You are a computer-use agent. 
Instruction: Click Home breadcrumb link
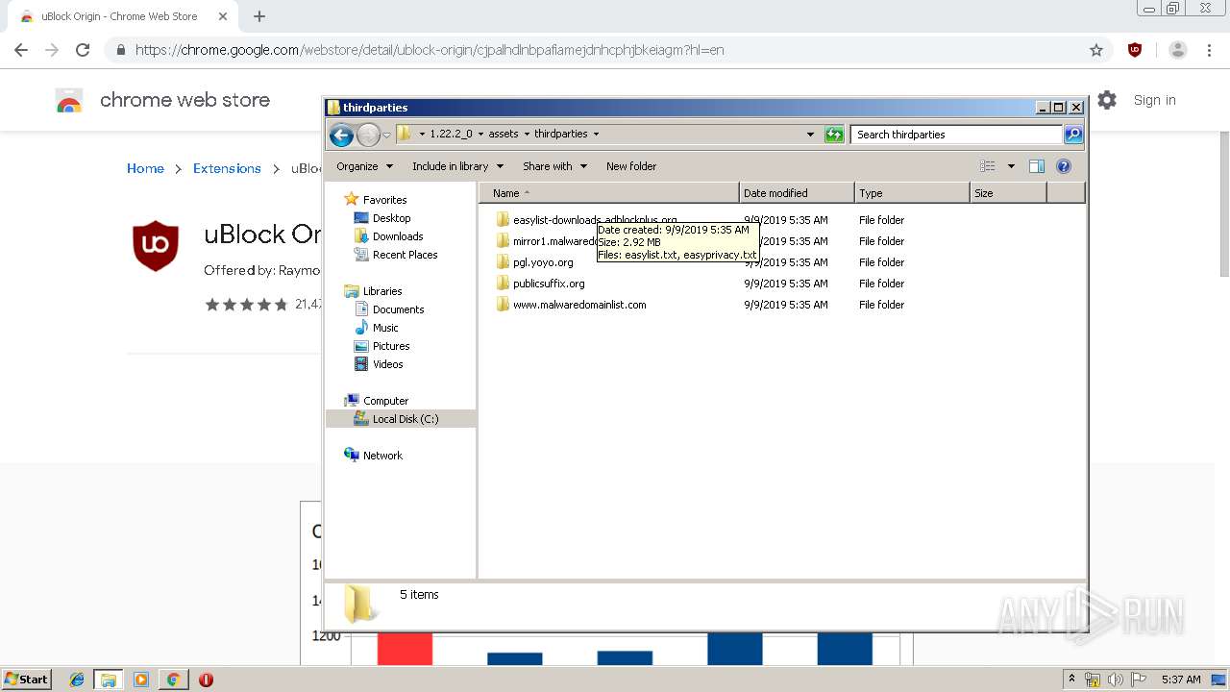(x=145, y=168)
